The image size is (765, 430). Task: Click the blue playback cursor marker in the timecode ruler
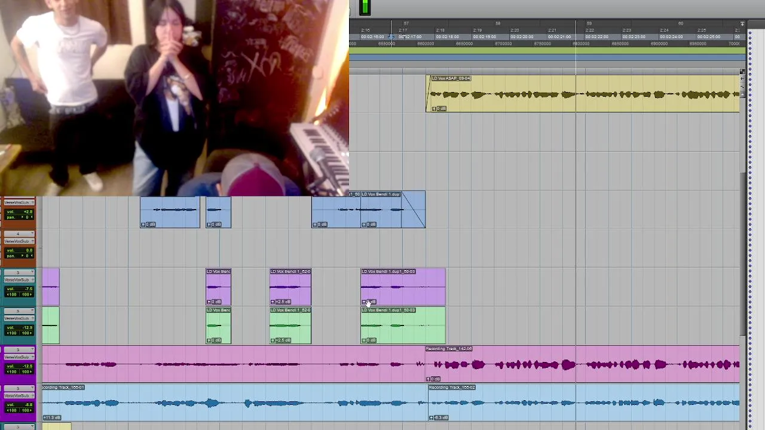[391, 37]
